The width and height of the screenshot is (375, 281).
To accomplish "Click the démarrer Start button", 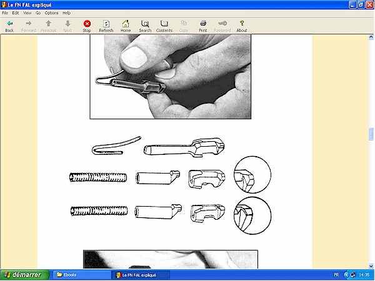I will 24,275.
